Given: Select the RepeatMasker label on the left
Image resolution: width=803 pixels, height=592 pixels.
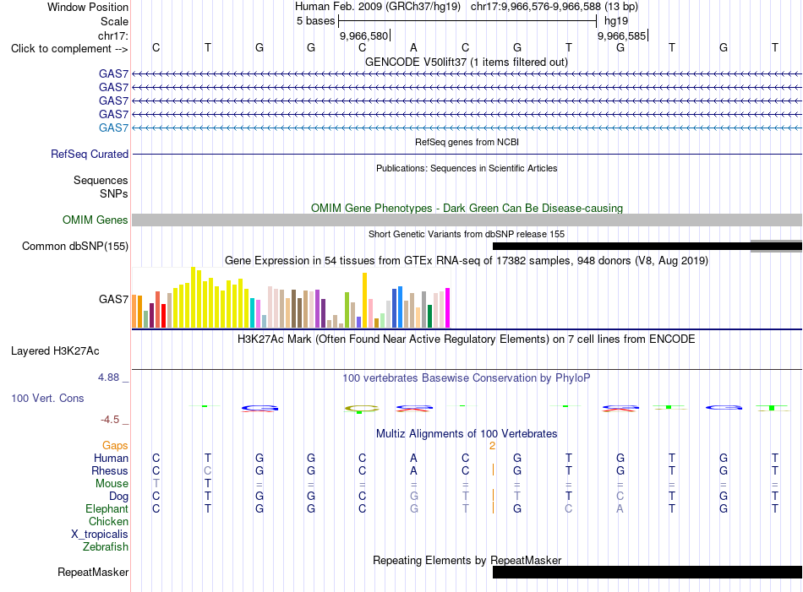Looking at the screenshot, I should [x=93, y=572].
